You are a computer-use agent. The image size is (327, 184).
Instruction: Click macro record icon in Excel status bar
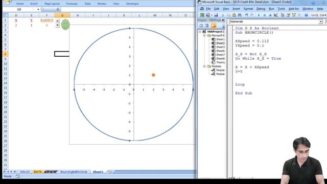[x=17, y=176]
